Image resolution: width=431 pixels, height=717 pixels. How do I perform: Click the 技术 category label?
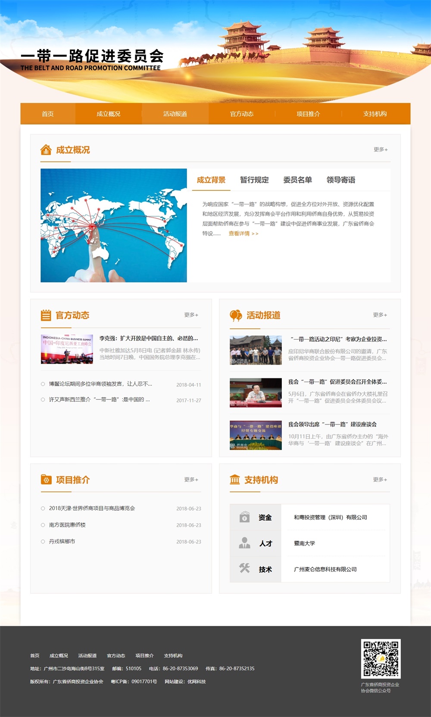265,569
